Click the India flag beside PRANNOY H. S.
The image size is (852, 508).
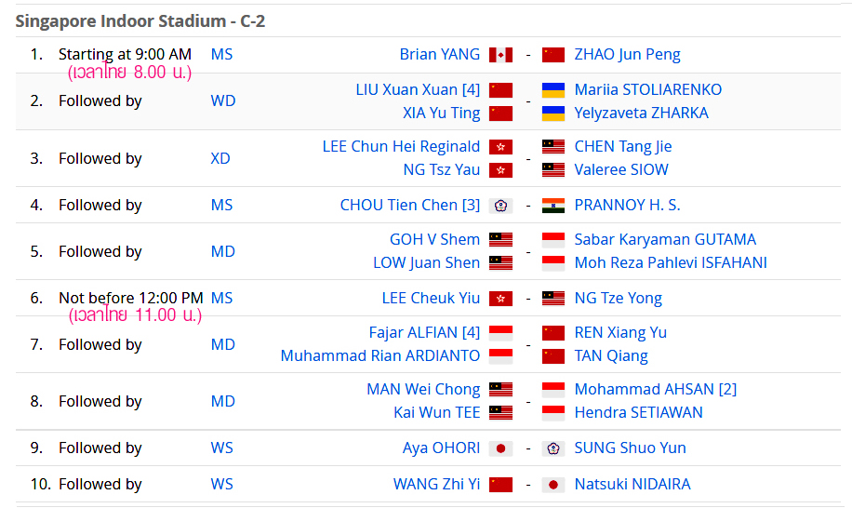pos(553,206)
